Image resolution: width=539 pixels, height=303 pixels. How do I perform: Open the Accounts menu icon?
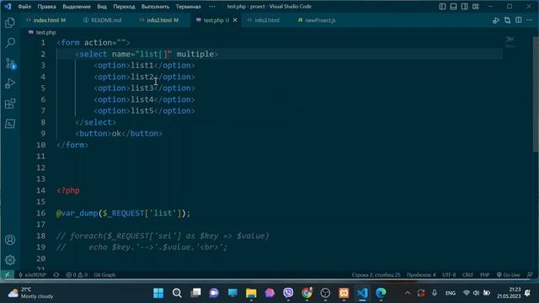click(10, 240)
